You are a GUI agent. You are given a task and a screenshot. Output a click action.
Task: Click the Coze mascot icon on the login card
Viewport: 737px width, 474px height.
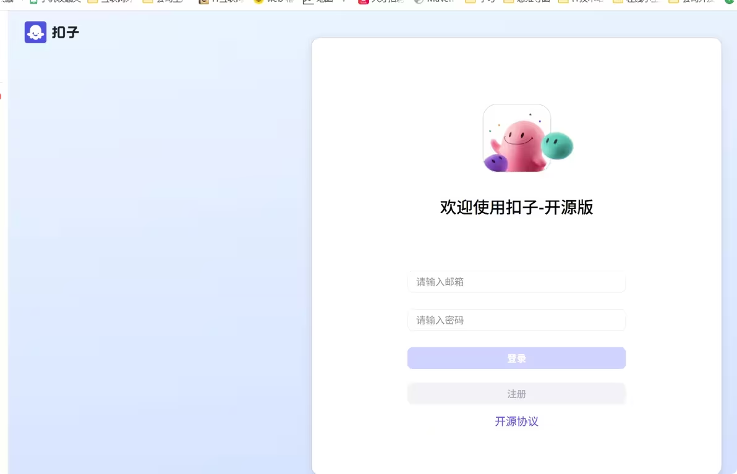(516, 137)
